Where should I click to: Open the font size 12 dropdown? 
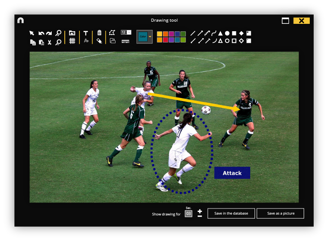click(126, 33)
